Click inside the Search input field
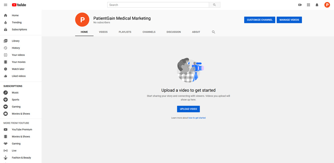 (x=158, y=5)
